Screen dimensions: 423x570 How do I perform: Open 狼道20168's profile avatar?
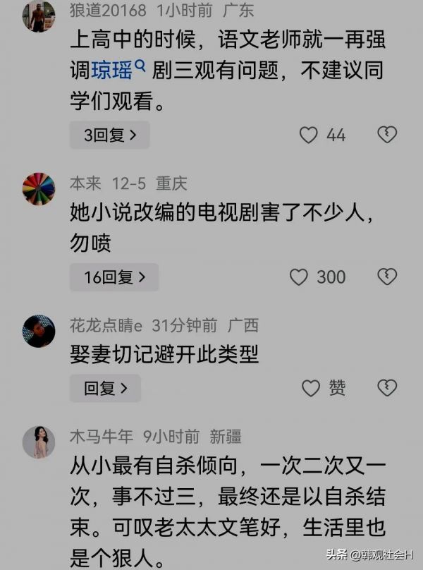click(39, 16)
